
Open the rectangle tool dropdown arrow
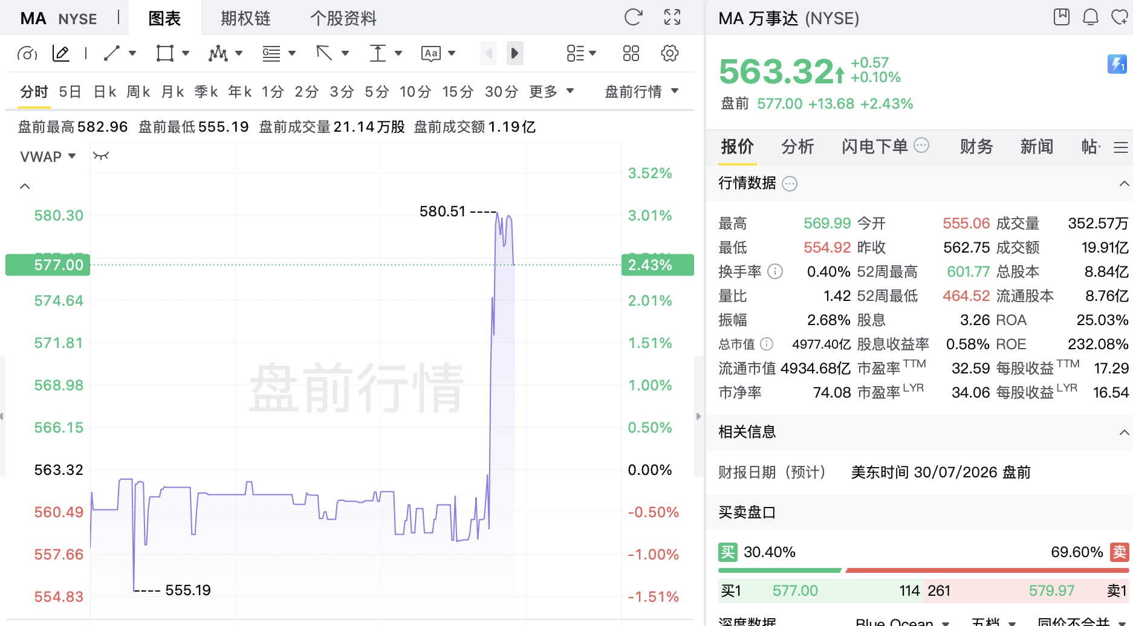click(186, 53)
